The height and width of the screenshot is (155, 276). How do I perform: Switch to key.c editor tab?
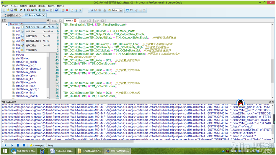(98, 21)
